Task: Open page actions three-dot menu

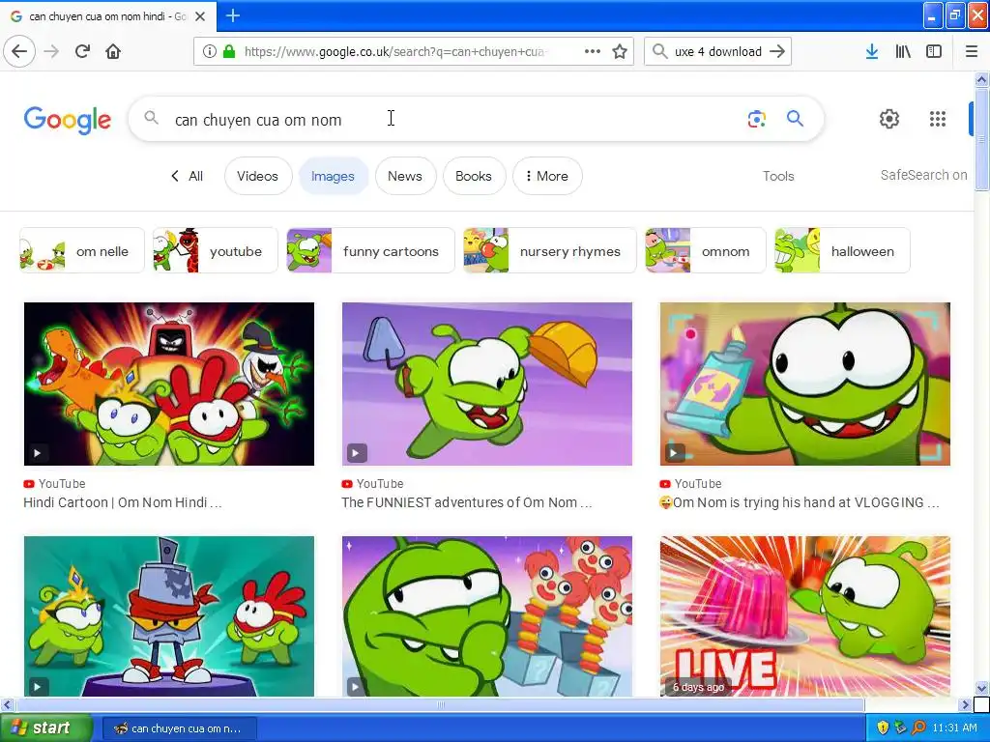Action: coord(593,51)
